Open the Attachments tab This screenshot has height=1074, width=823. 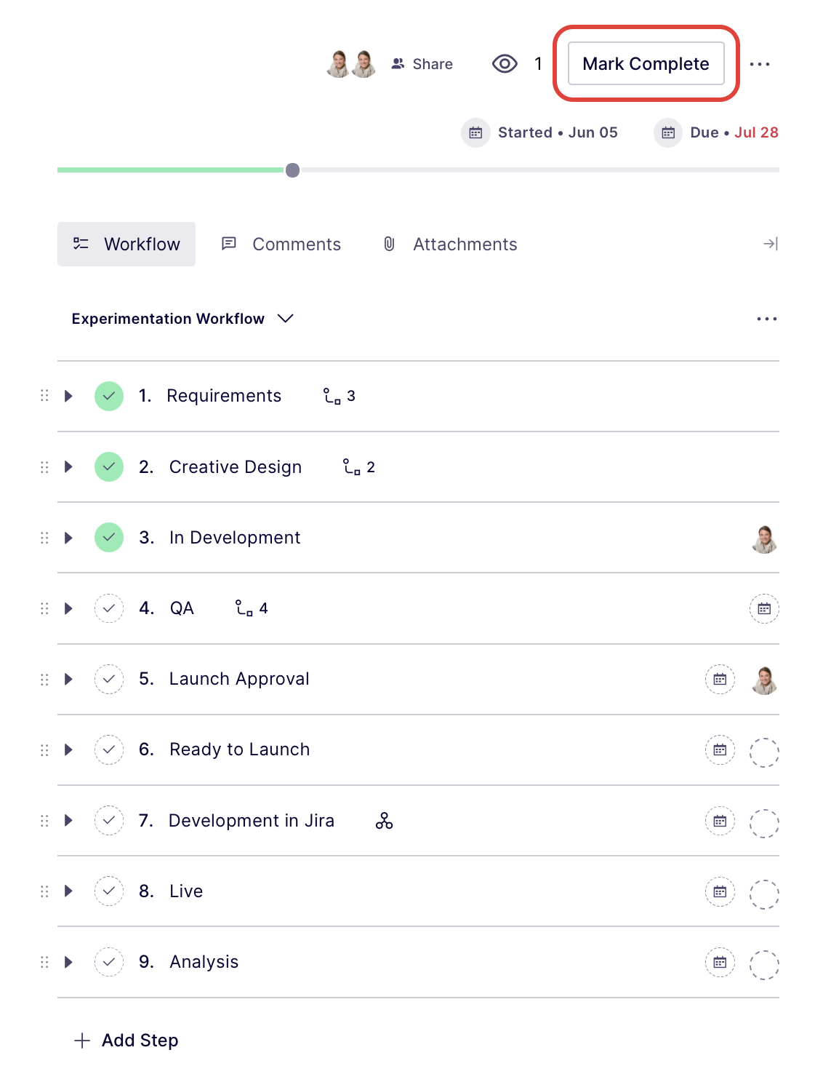click(x=450, y=244)
